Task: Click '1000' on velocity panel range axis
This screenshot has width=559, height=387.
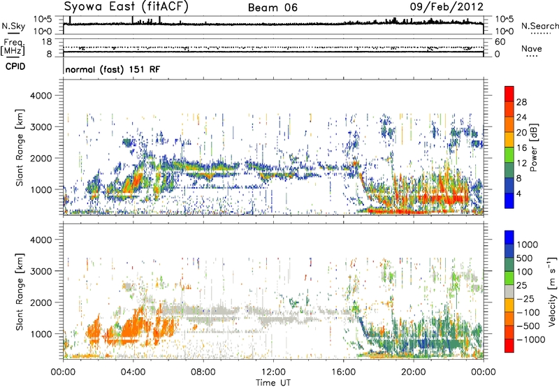Action: pyautogui.click(x=41, y=334)
